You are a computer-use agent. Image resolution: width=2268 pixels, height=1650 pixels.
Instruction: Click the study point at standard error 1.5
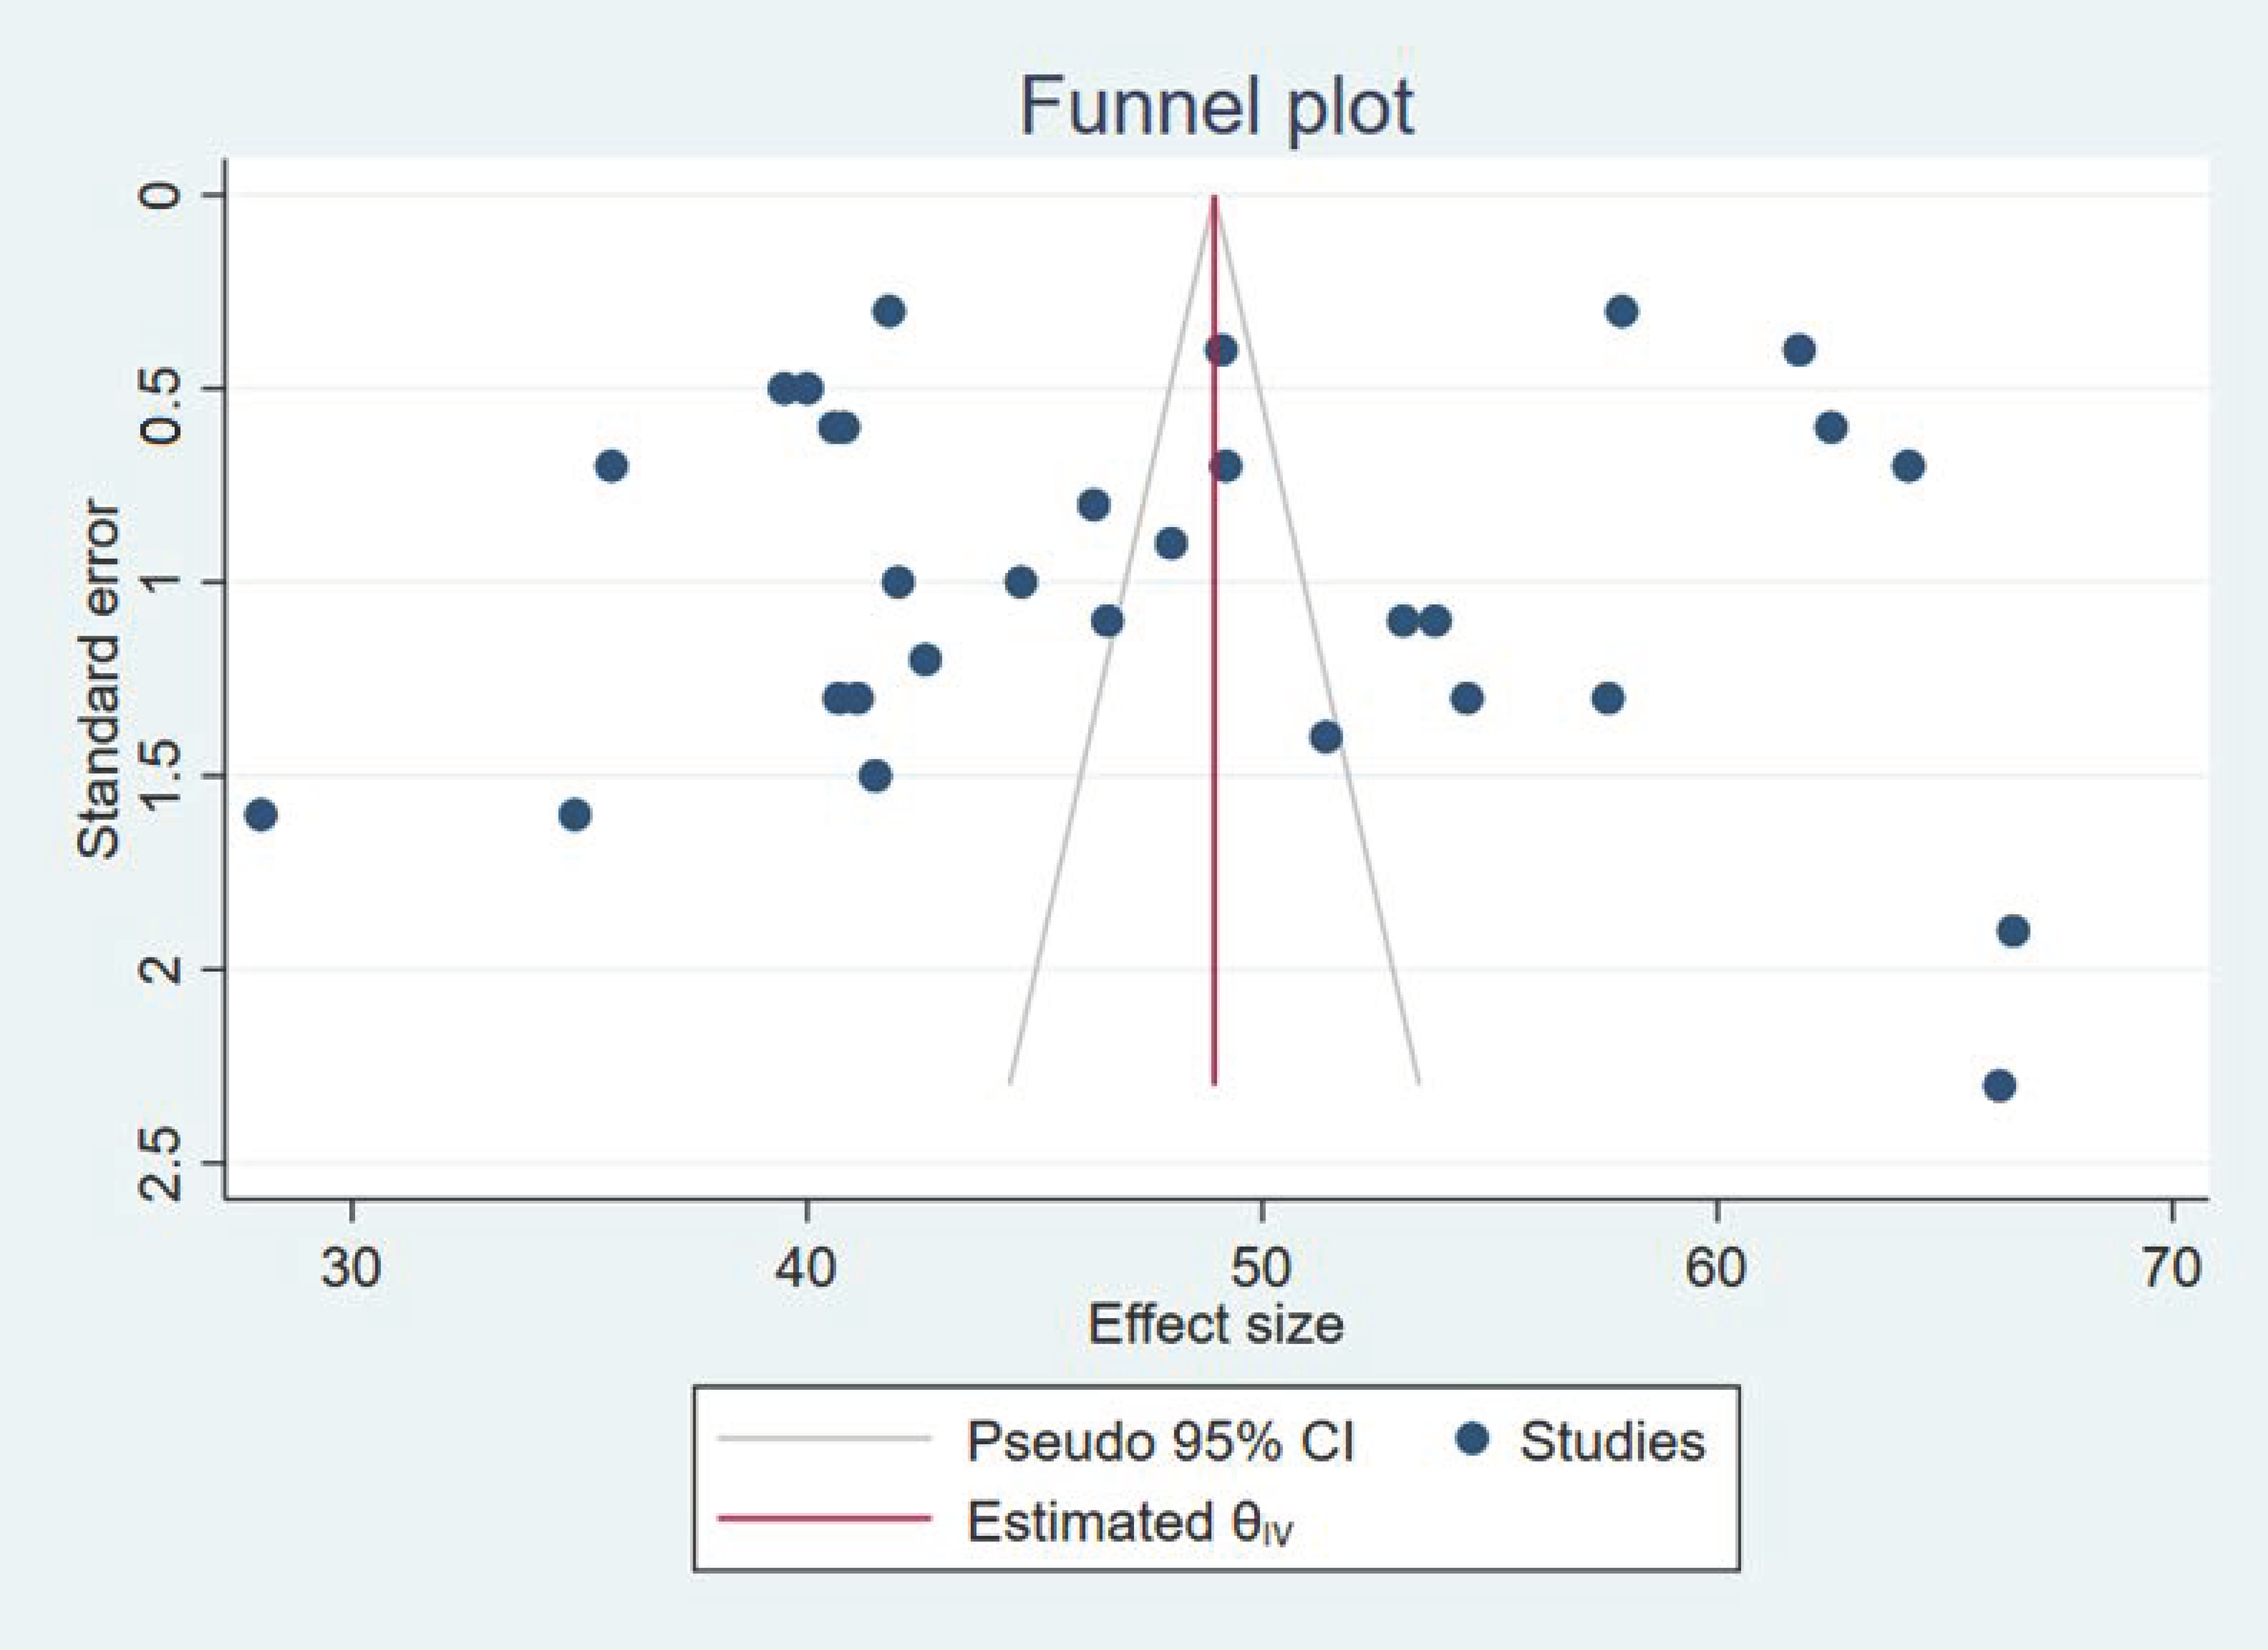point(875,775)
